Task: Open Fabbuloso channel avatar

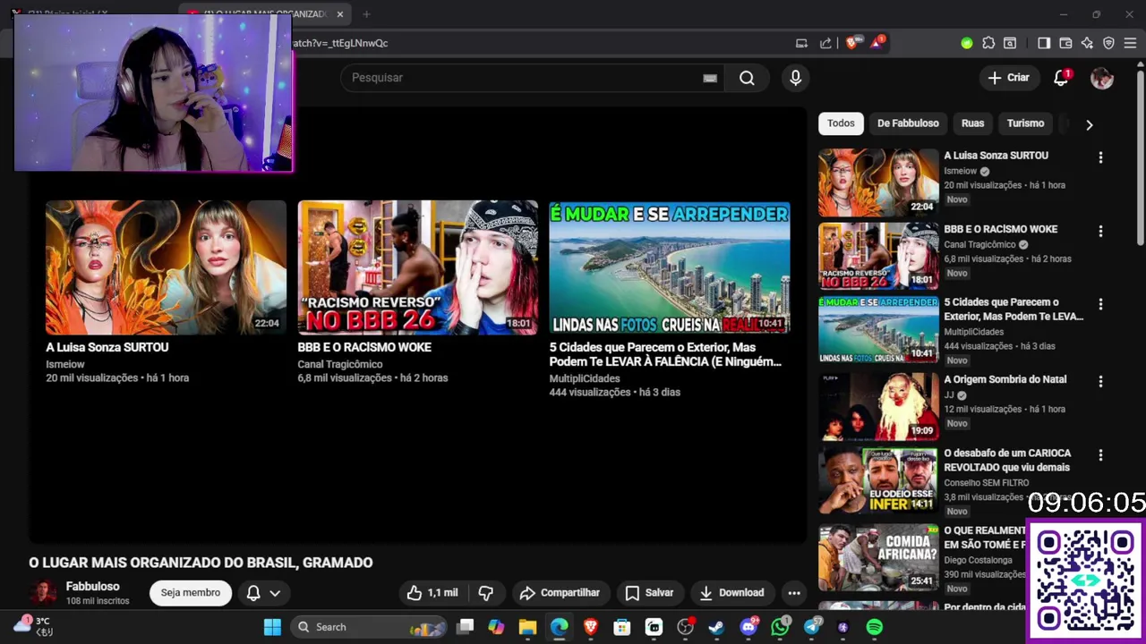Action: point(42,593)
